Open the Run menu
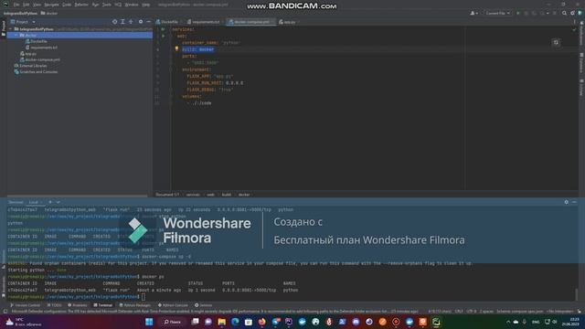Image resolution: width=585 pixels, height=329 pixels. [95, 5]
